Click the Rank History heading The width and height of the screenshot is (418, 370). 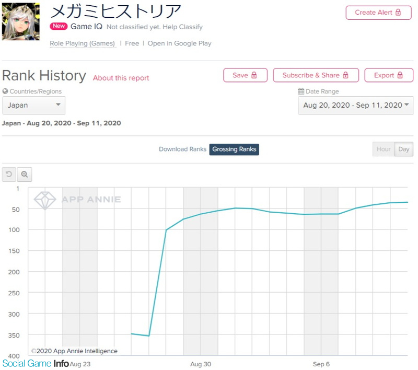(44, 75)
